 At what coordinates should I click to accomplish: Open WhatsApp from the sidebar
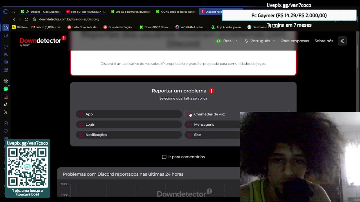point(6,89)
